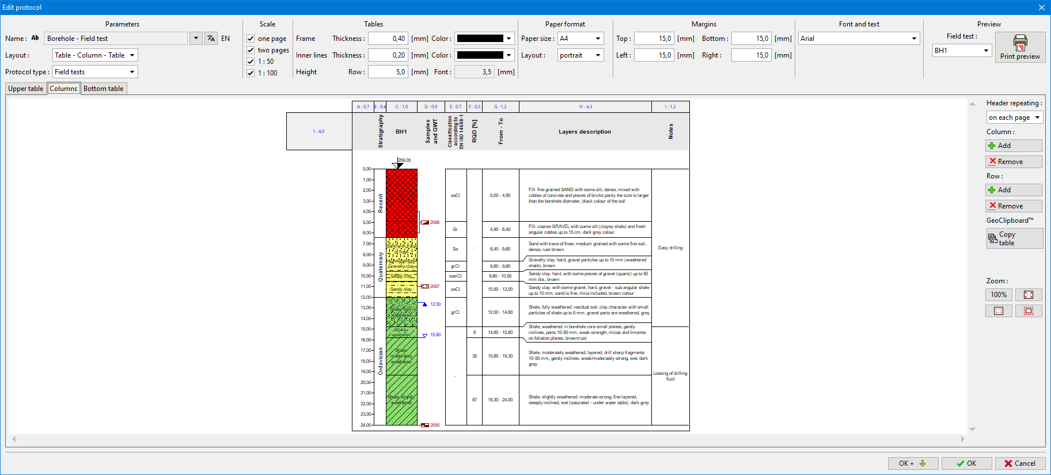Select column header I : 1,2
Viewport: 1051px width, 475px height.
670,107
